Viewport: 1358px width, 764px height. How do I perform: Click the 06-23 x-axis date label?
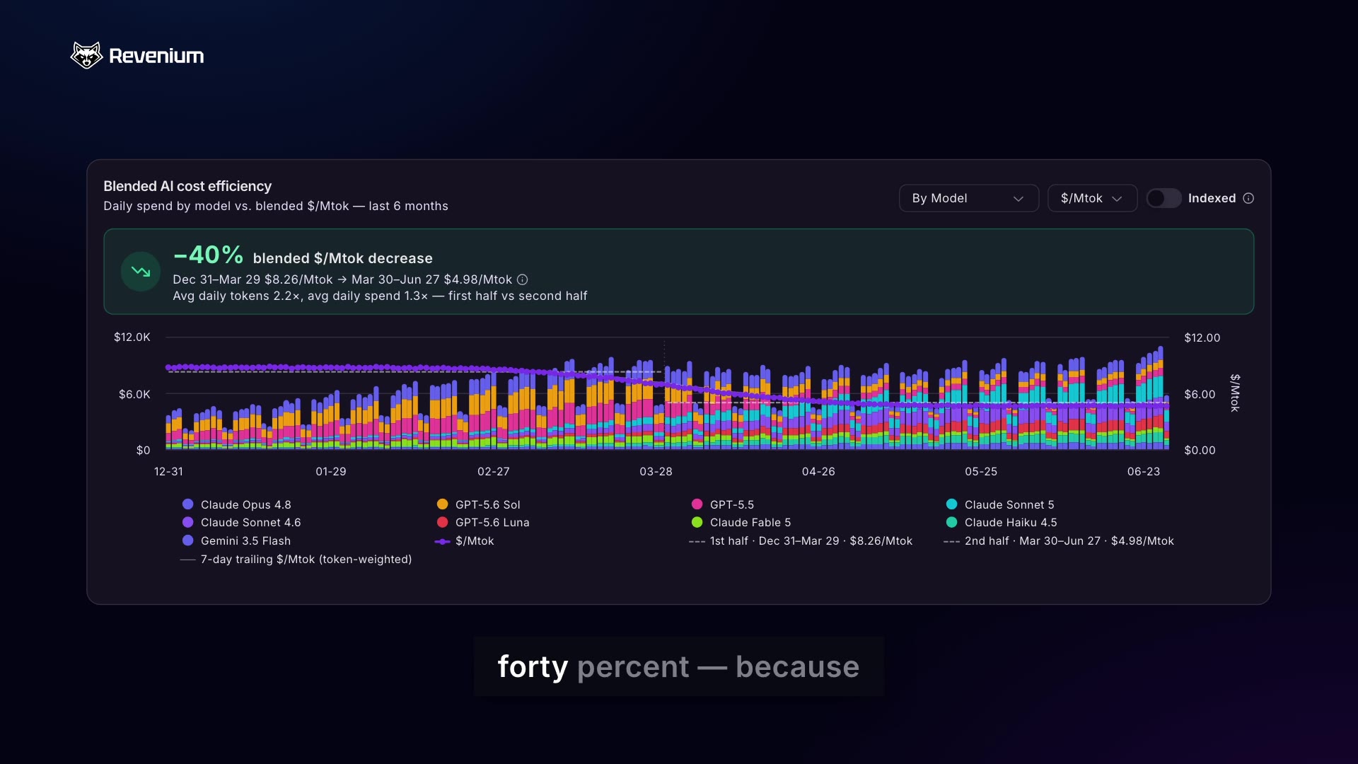1144,471
